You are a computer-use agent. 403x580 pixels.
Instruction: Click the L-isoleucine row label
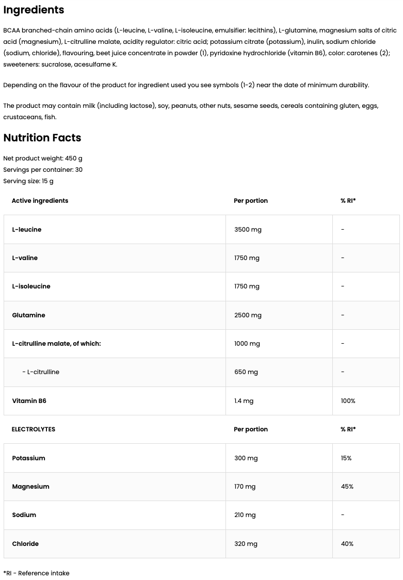pos(31,286)
